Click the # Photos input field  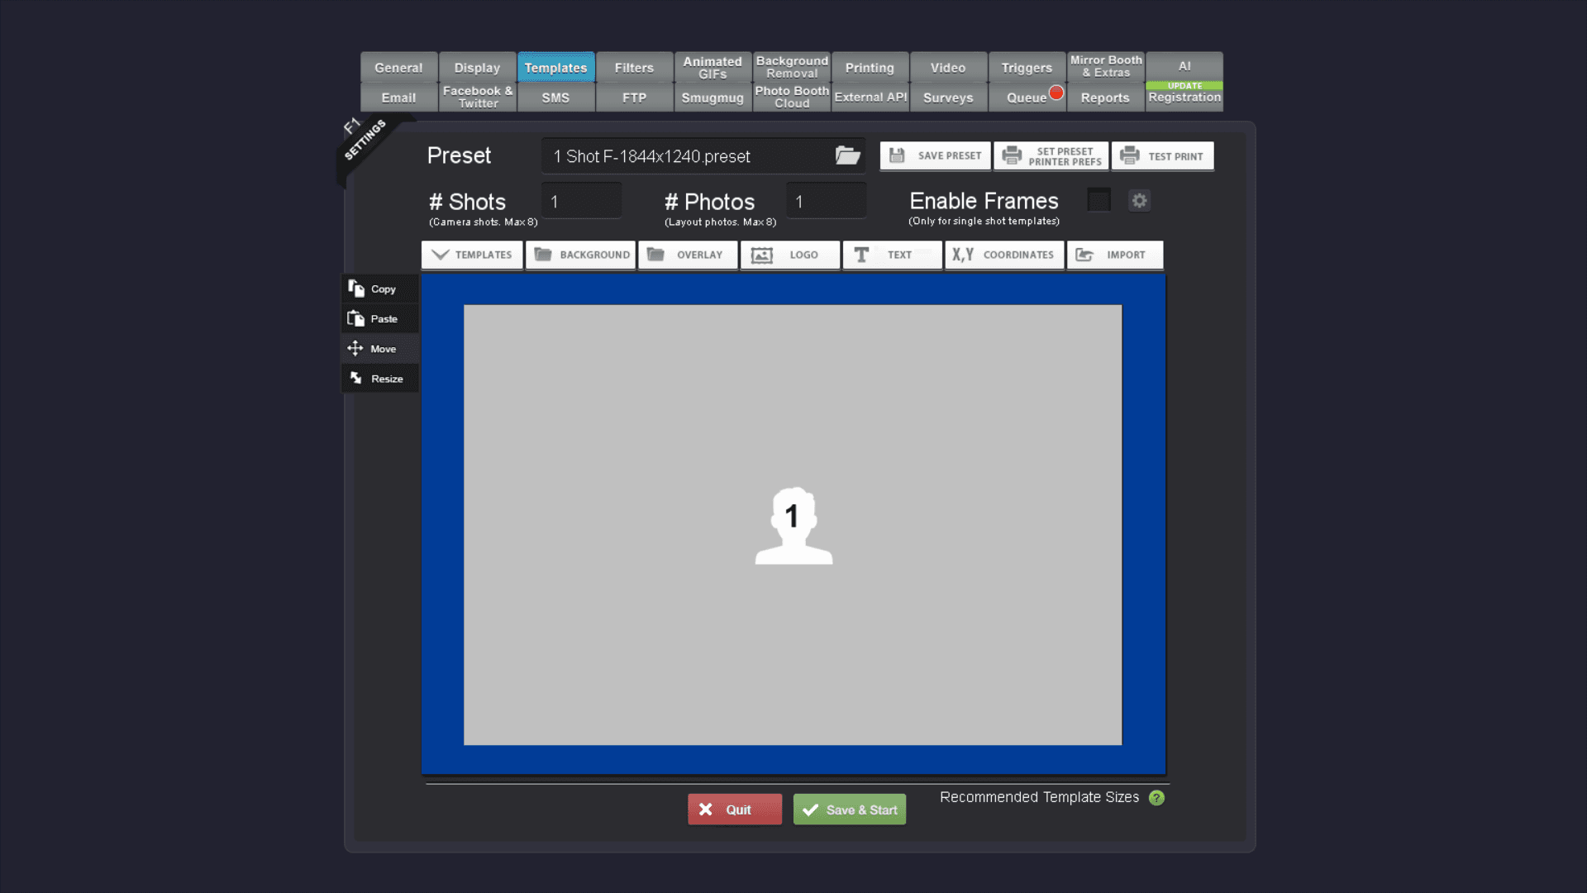(826, 201)
